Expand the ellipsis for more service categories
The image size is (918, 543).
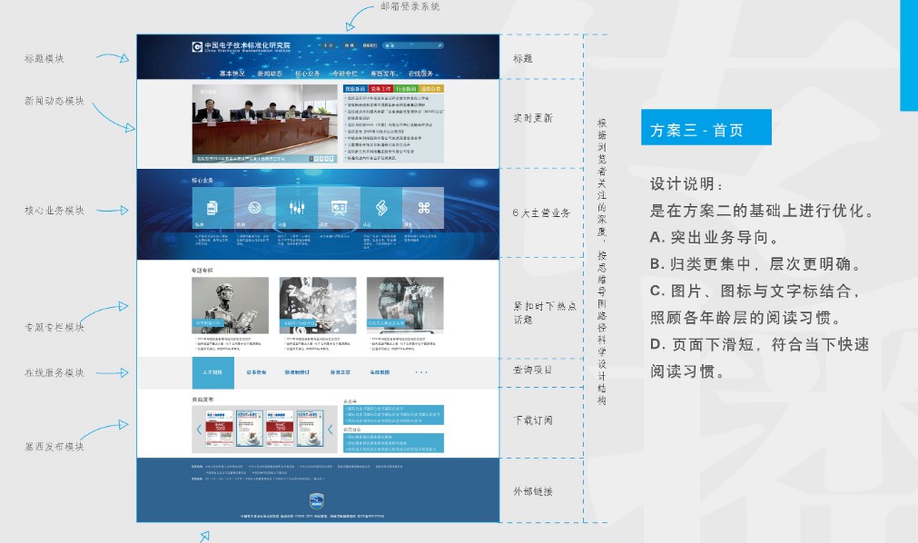click(x=420, y=371)
